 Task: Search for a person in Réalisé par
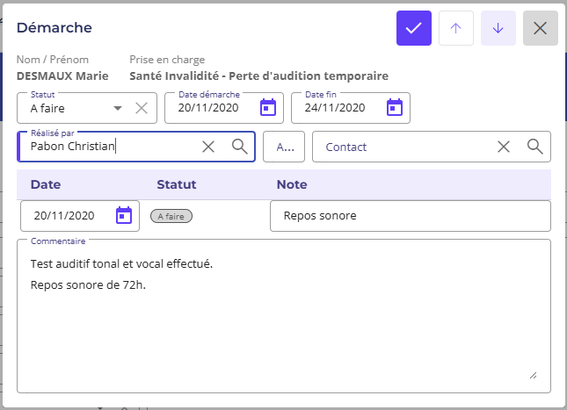pyautogui.click(x=239, y=147)
